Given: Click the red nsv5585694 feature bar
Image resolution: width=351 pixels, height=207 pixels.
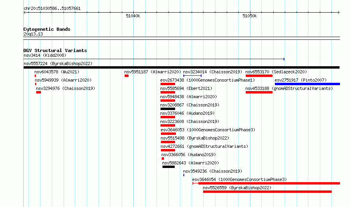Looking at the screenshot, I should coord(168,92).
